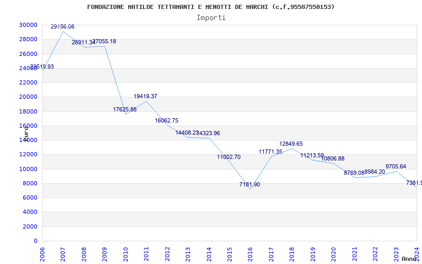Click data label 8984.20
This screenshot has height=264, width=422.
click(375, 172)
